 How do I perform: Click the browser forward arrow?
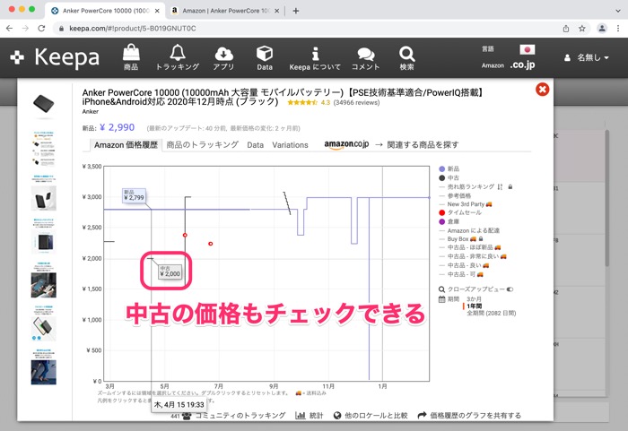[25, 29]
